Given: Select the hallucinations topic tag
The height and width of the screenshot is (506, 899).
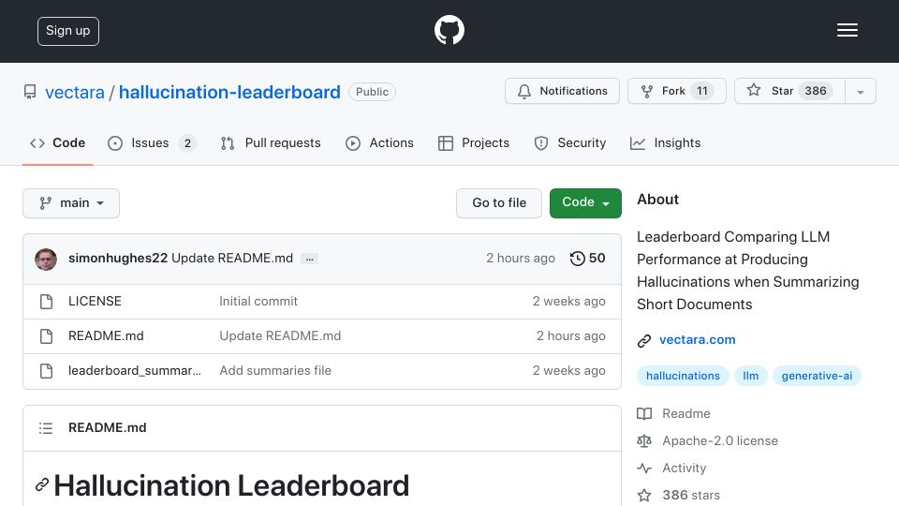Looking at the screenshot, I should coord(683,376).
